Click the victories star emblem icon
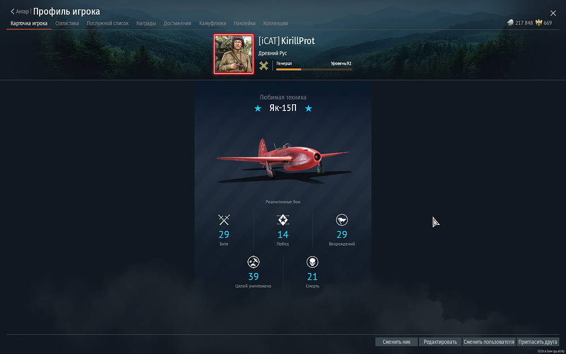The height and width of the screenshot is (354, 566). point(283,220)
